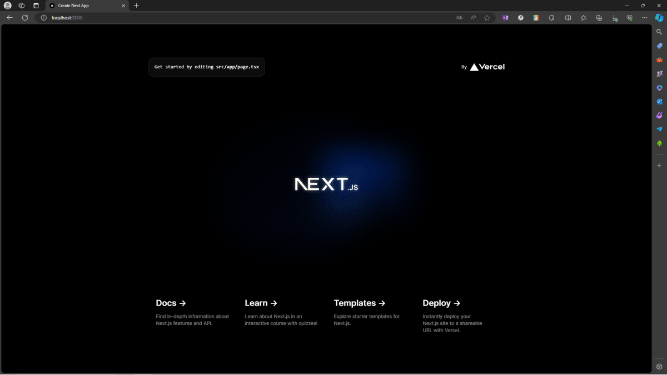Screen dimensions: 667x375
Task: Open the tab actions menu icon
Action: coord(36,6)
